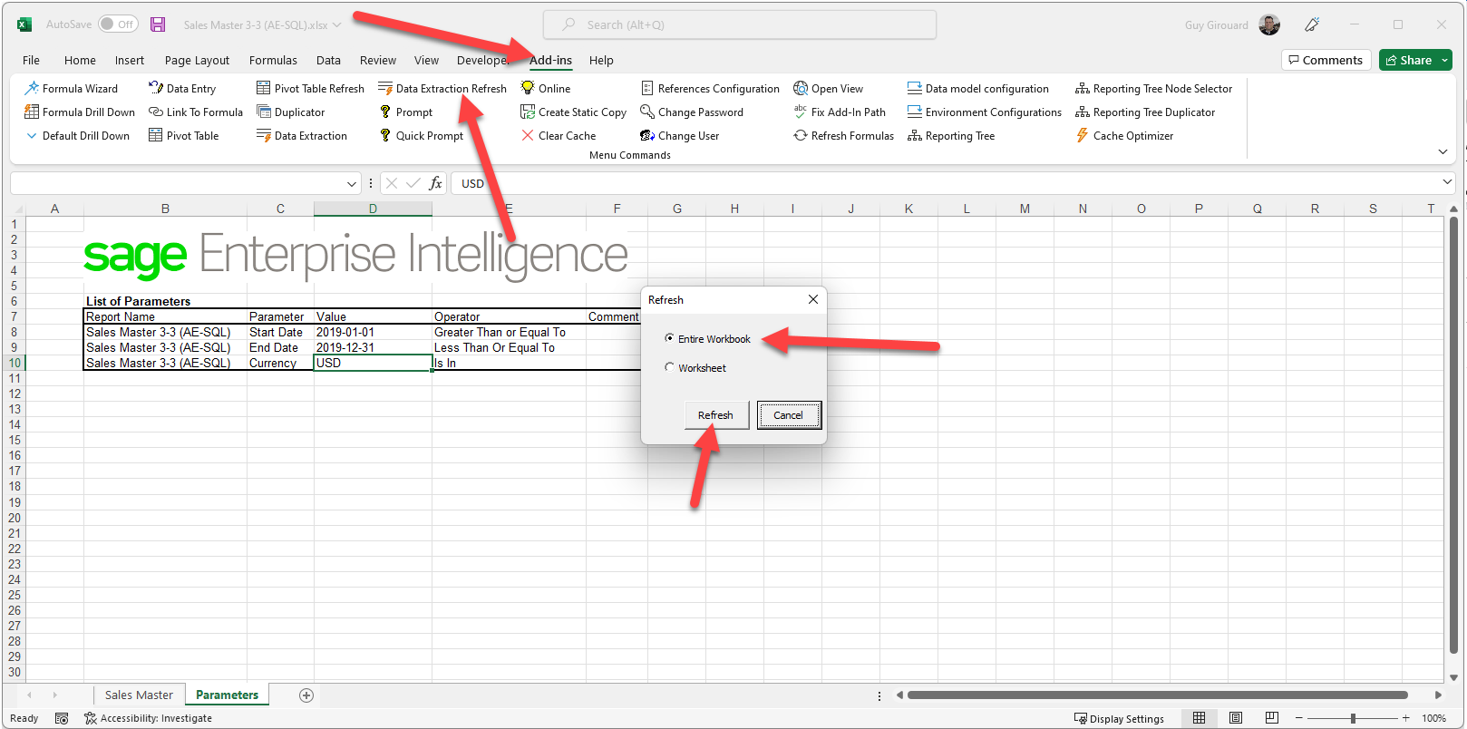This screenshot has width=1467, height=729.
Task: Open the Formulas ribbon tab
Action: (273, 61)
